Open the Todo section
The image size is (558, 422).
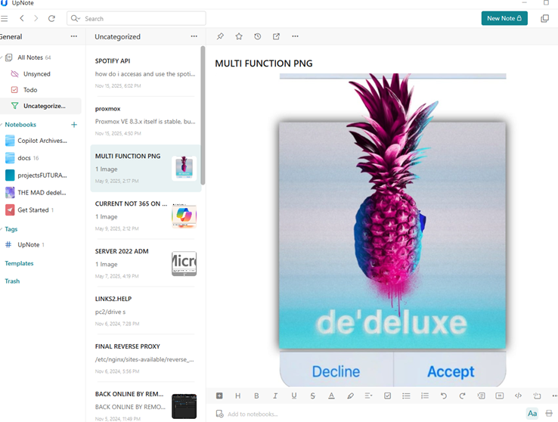click(30, 90)
